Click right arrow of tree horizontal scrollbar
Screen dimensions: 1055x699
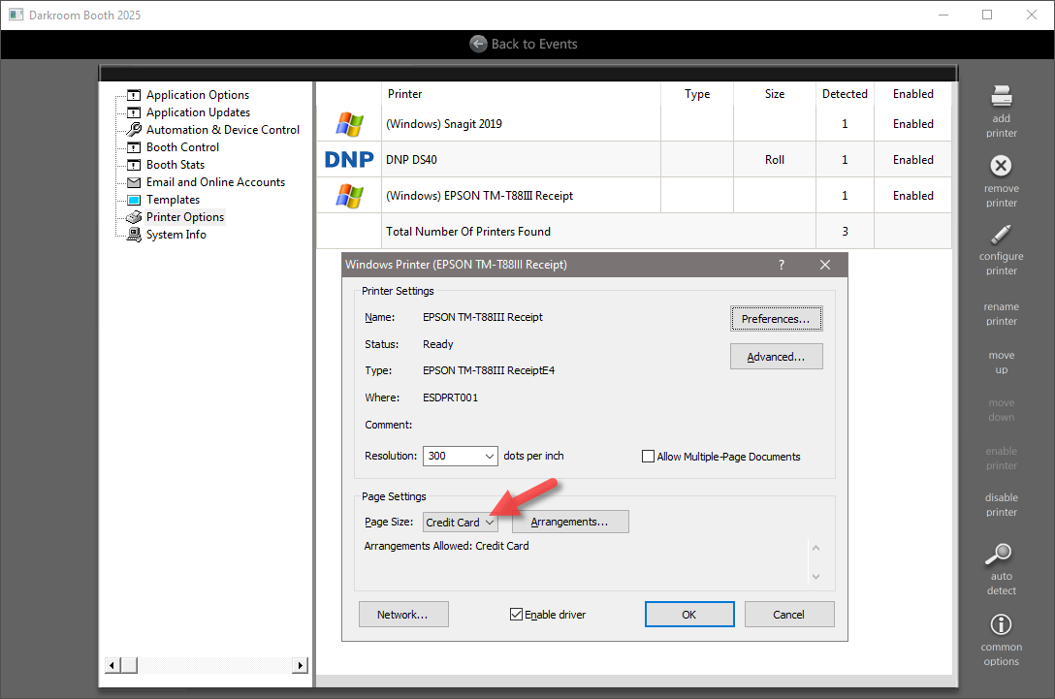coord(300,665)
